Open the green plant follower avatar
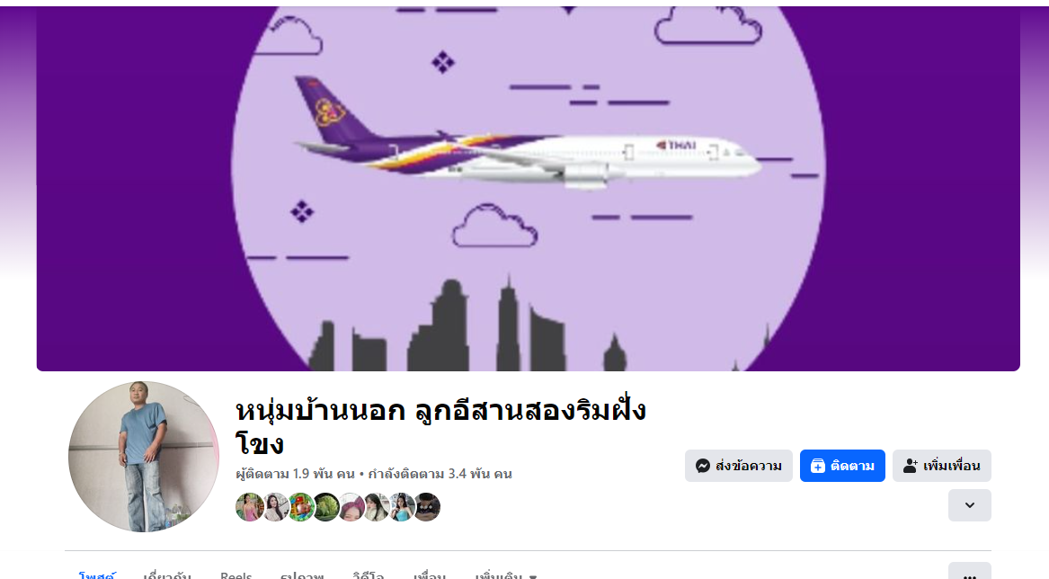Screen dimensions: 1049x579 (325, 507)
